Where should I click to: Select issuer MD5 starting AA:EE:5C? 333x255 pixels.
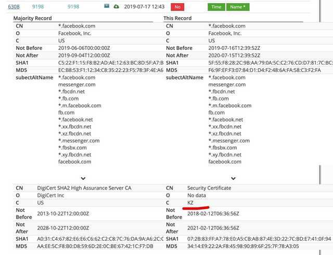95,246
